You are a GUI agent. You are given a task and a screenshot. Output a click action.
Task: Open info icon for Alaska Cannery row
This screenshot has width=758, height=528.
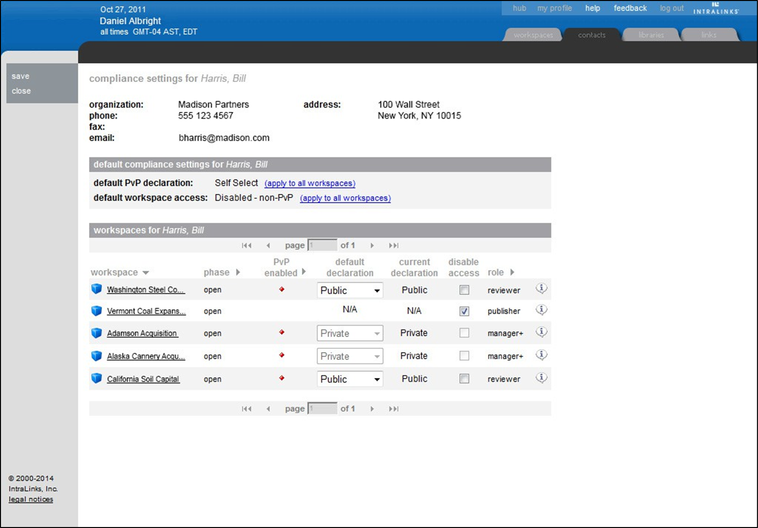(541, 355)
